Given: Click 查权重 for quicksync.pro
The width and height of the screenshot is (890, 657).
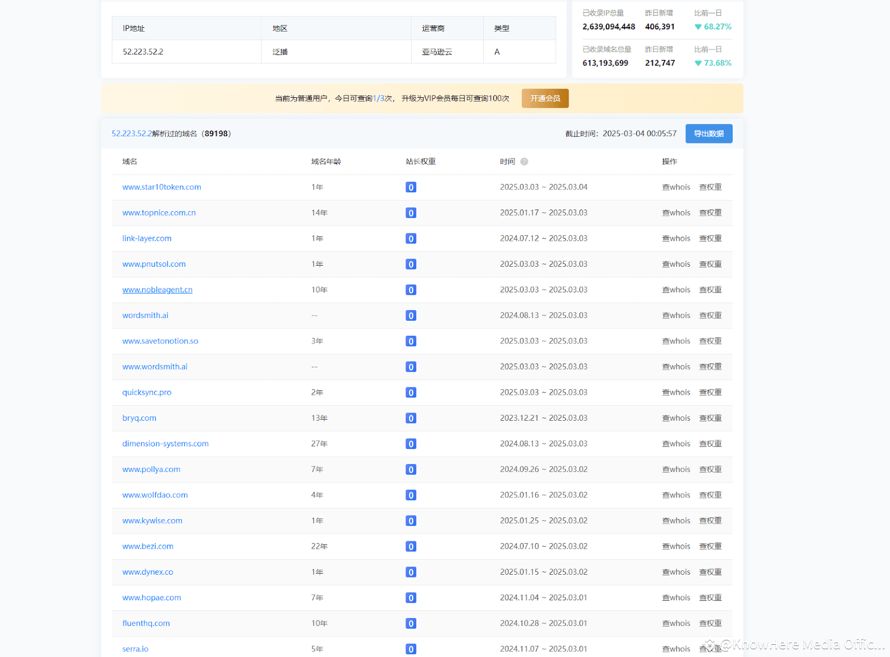Looking at the screenshot, I should click(x=710, y=392).
